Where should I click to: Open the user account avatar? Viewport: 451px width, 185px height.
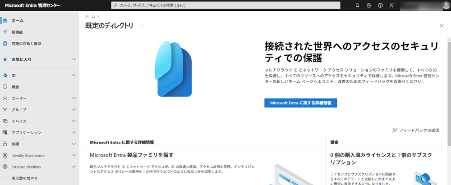[x=446, y=5]
